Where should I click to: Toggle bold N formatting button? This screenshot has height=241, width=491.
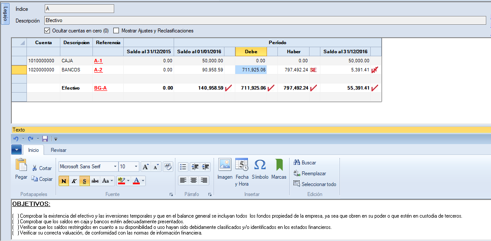tap(64, 181)
